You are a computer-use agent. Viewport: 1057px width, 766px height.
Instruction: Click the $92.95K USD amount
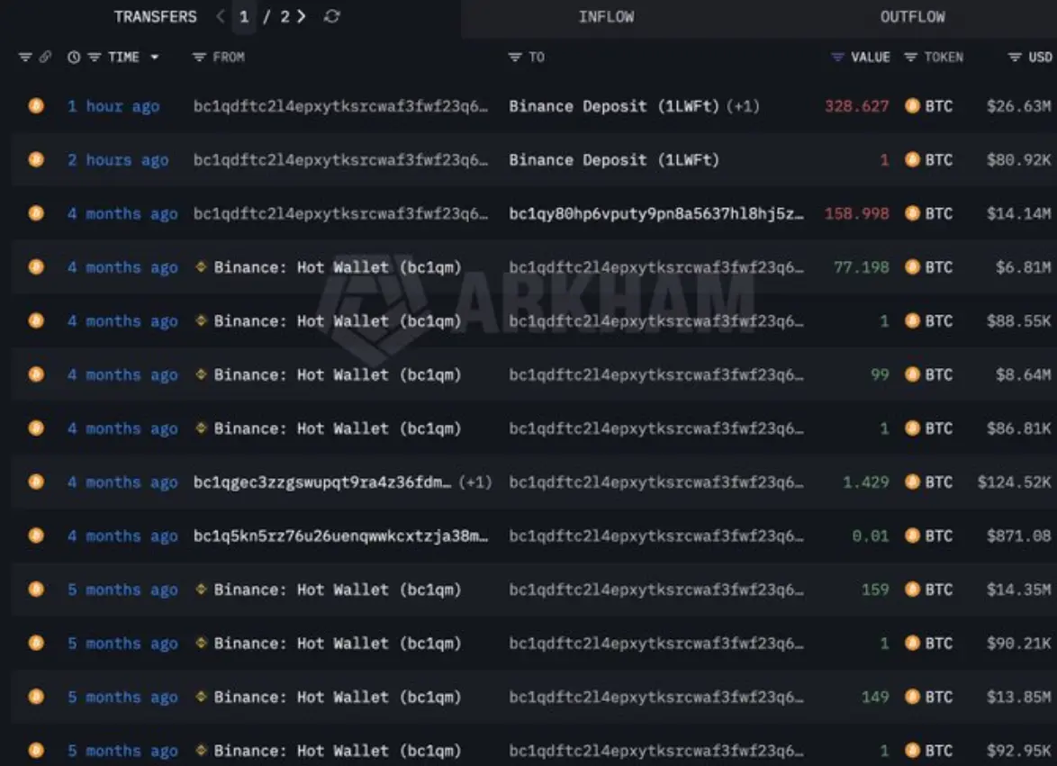pyautogui.click(x=1018, y=751)
